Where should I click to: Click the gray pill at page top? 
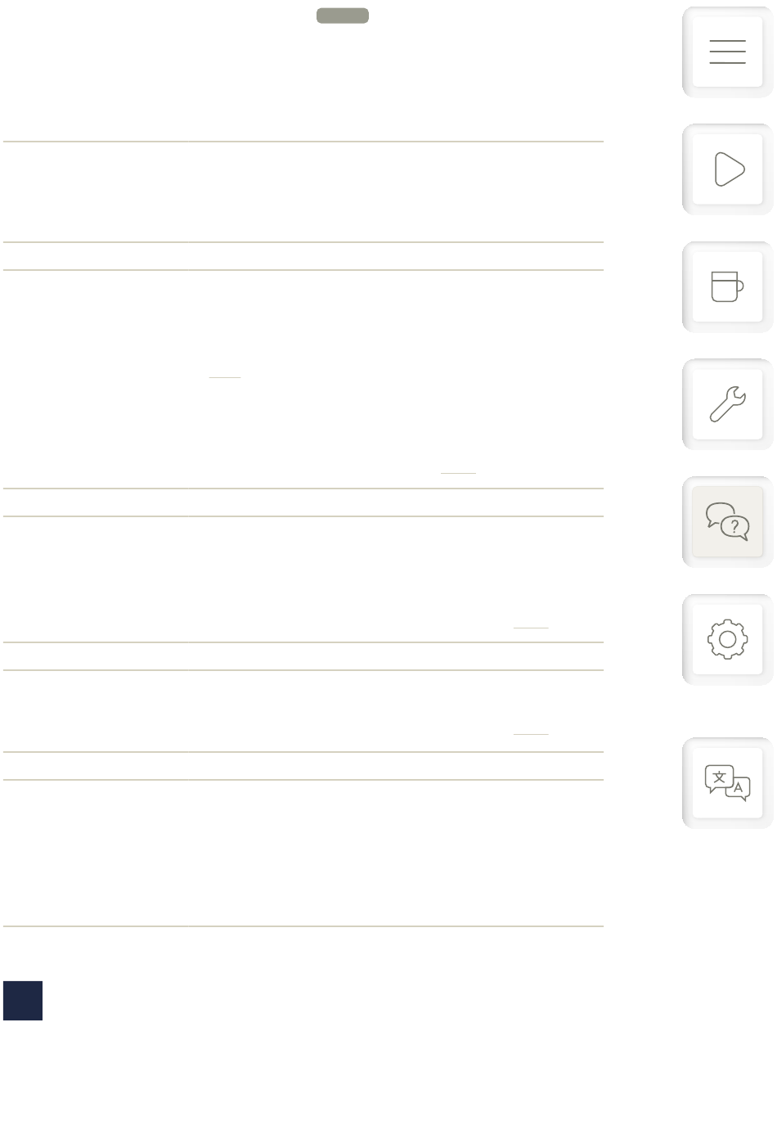tap(343, 16)
